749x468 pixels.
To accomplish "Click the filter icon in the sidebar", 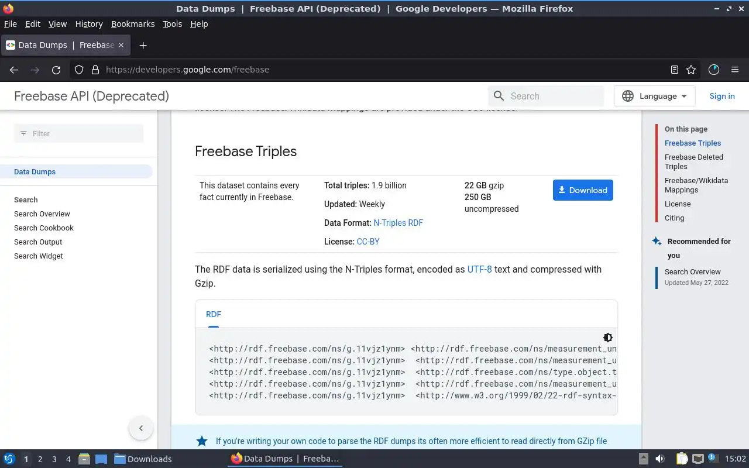I will click(x=23, y=133).
